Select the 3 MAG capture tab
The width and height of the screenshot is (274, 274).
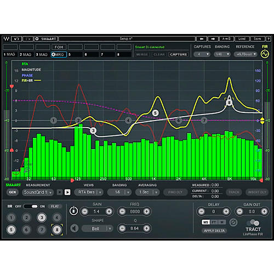tap(42, 54)
